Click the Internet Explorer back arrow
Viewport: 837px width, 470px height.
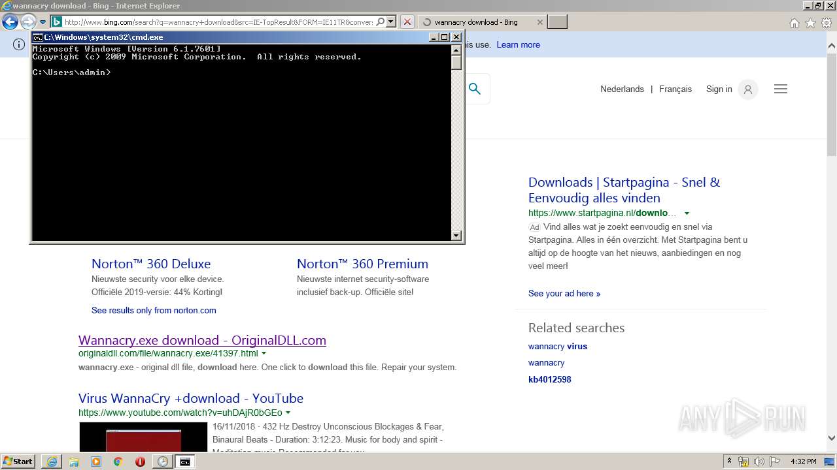[x=10, y=22]
